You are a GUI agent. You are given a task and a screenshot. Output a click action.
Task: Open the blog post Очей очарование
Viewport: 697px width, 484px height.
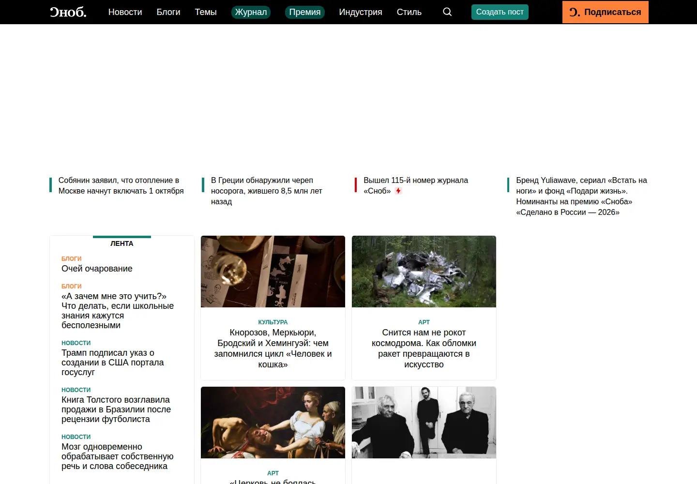click(x=97, y=269)
